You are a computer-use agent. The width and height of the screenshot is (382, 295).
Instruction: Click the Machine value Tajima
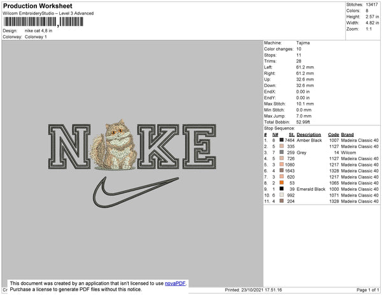click(303, 43)
